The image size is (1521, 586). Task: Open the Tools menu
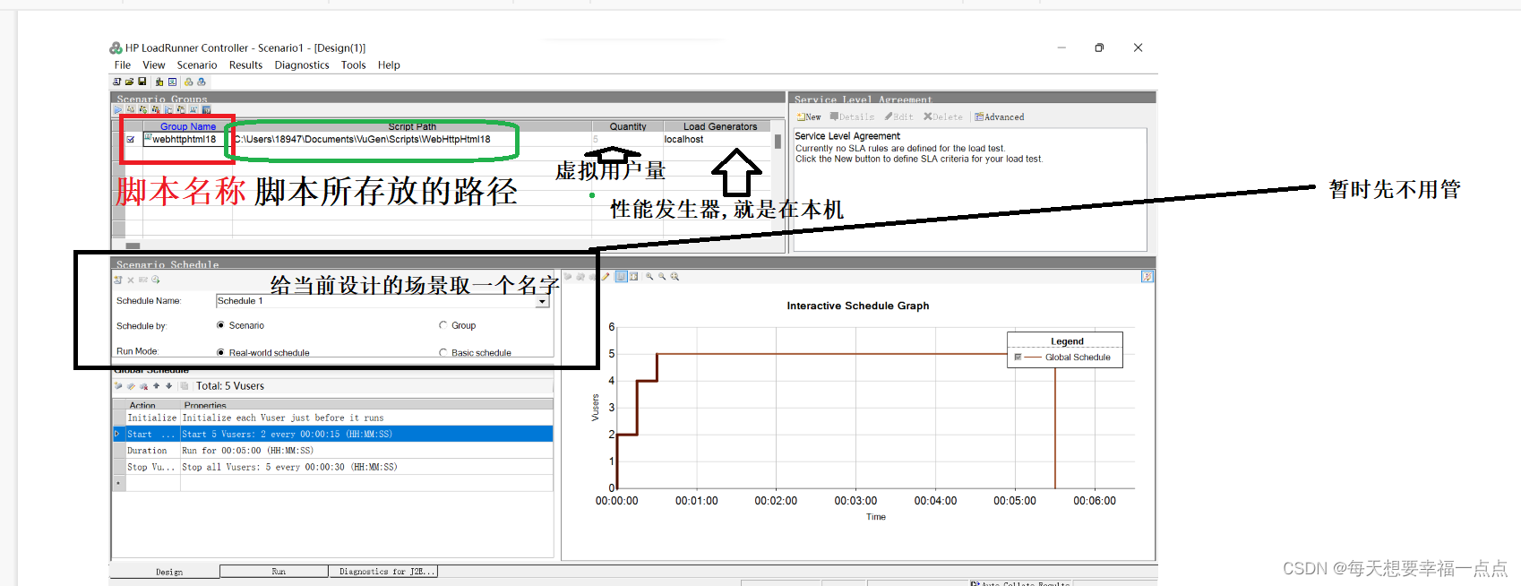(353, 65)
